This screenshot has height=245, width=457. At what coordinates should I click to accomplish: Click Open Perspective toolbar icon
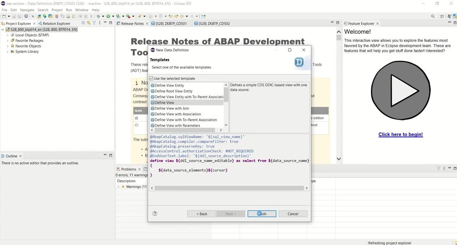point(442,16)
